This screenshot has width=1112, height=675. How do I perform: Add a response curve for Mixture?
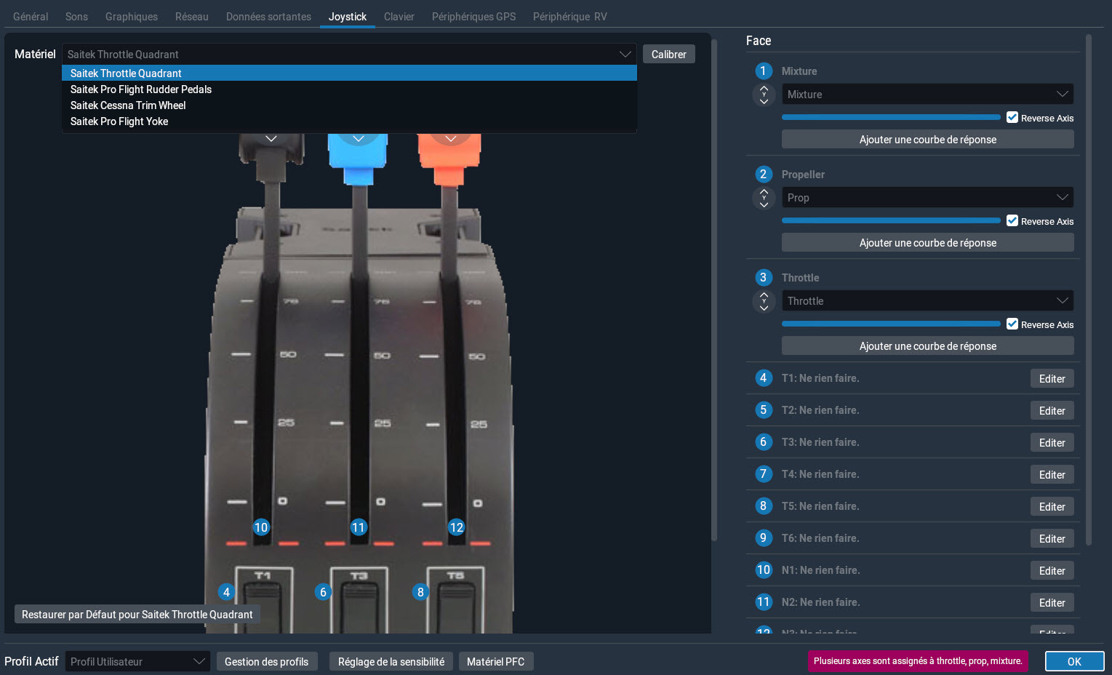coord(927,140)
